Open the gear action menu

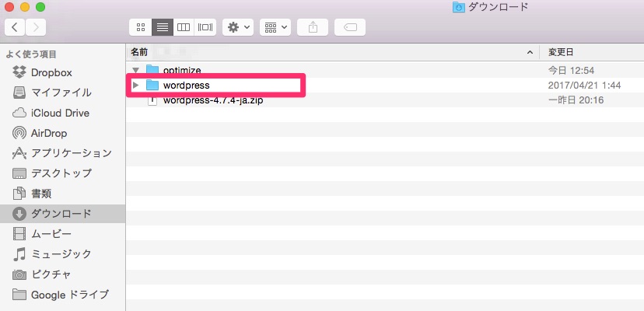[x=238, y=27]
